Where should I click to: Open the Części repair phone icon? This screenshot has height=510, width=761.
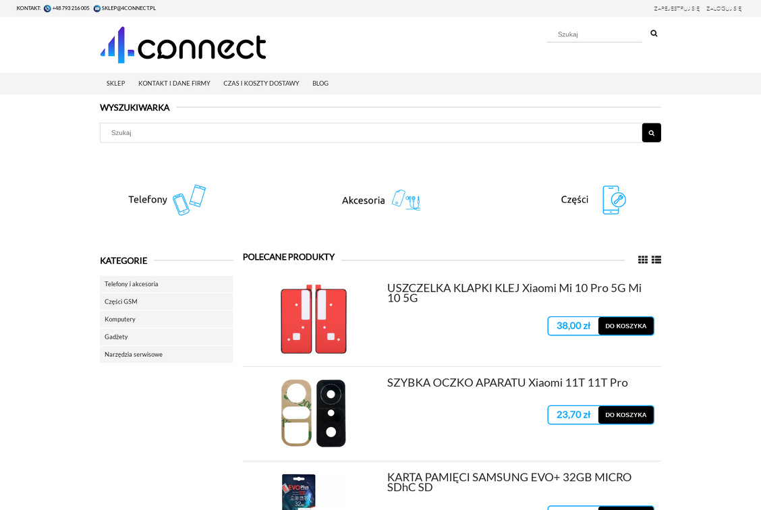[614, 200]
